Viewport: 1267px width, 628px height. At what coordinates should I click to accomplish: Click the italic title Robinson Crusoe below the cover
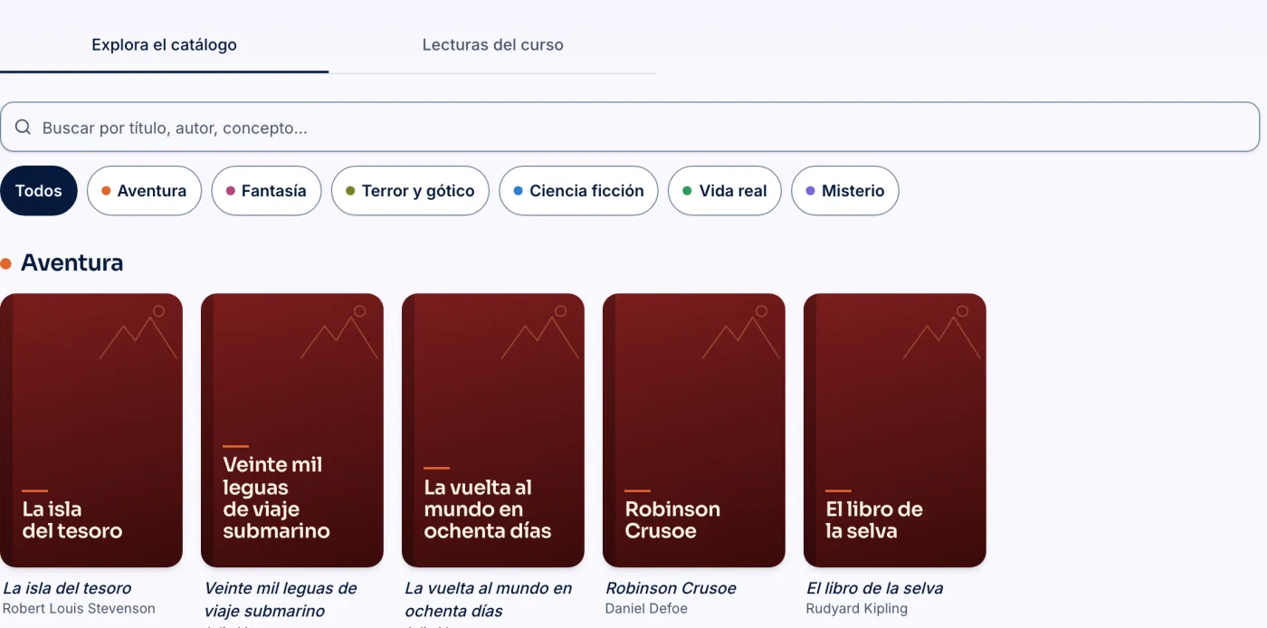(671, 588)
